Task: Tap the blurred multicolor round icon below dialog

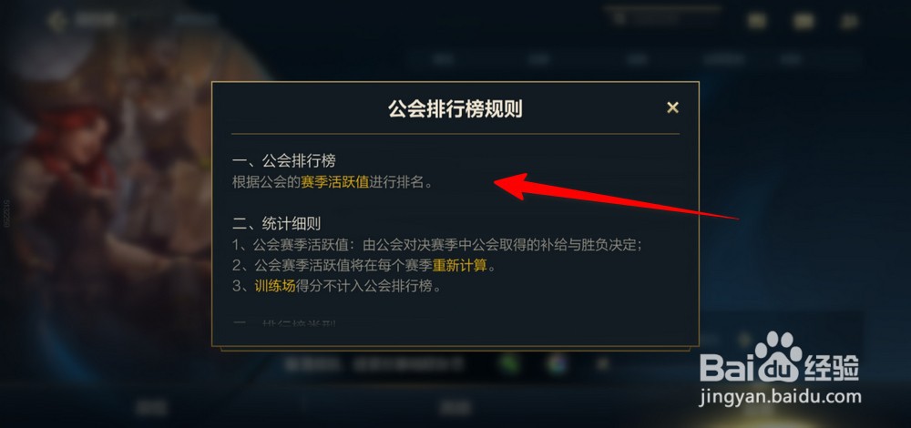Action: tap(556, 363)
